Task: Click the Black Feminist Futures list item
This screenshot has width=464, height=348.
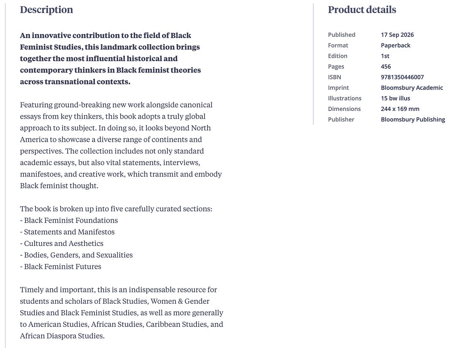Action: [61, 267]
